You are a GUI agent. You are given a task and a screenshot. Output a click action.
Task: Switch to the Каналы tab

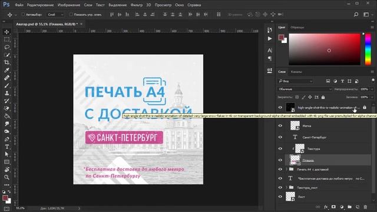point(296,72)
